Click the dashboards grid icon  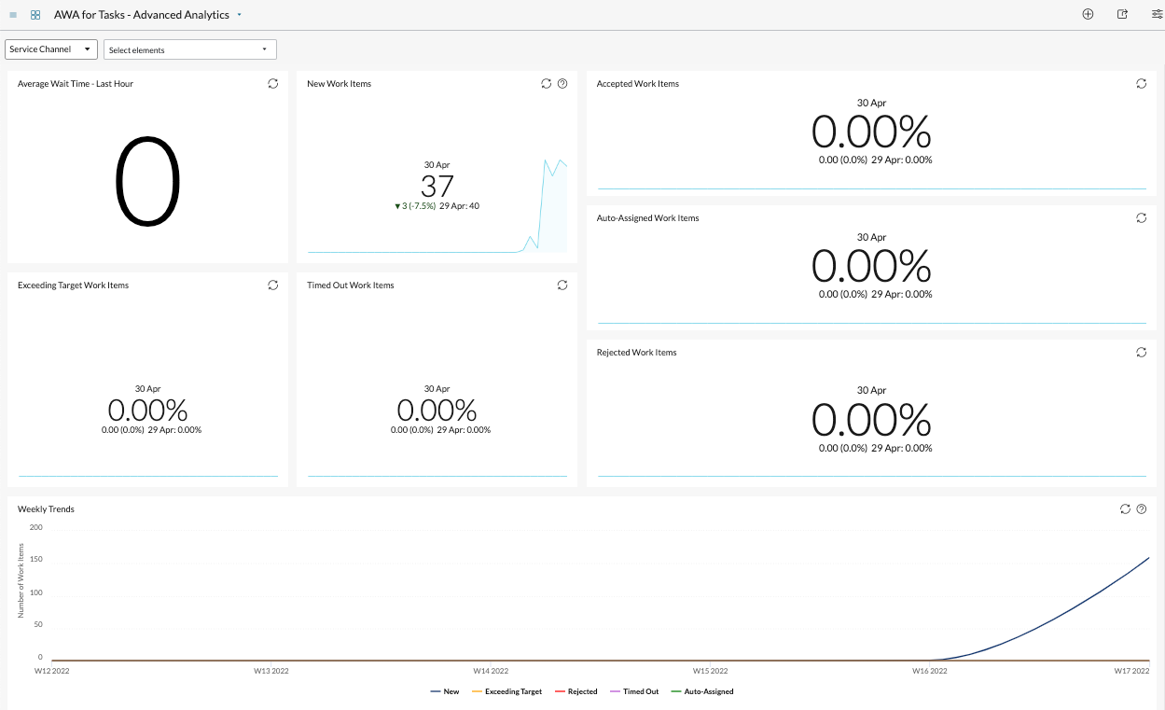(x=35, y=15)
